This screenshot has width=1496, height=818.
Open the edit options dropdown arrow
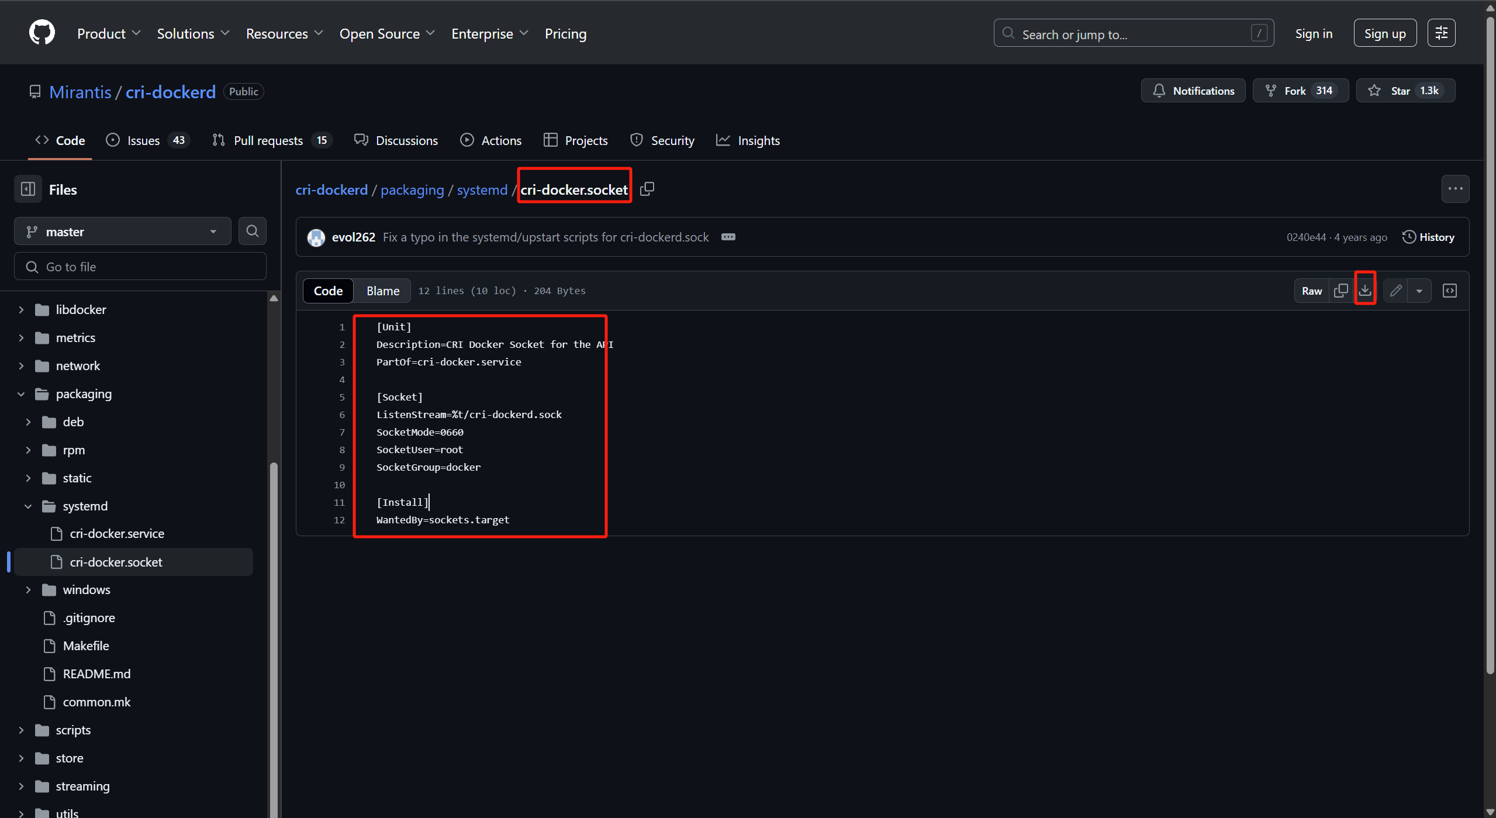point(1419,291)
